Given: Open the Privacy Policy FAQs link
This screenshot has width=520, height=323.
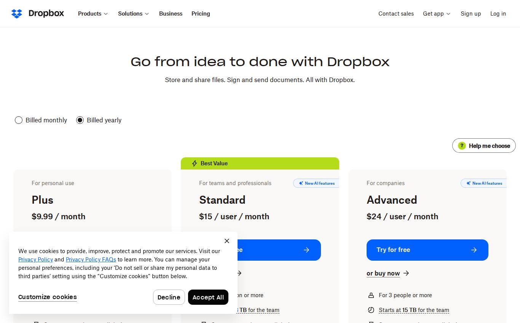Looking at the screenshot, I should coord(91,260).
